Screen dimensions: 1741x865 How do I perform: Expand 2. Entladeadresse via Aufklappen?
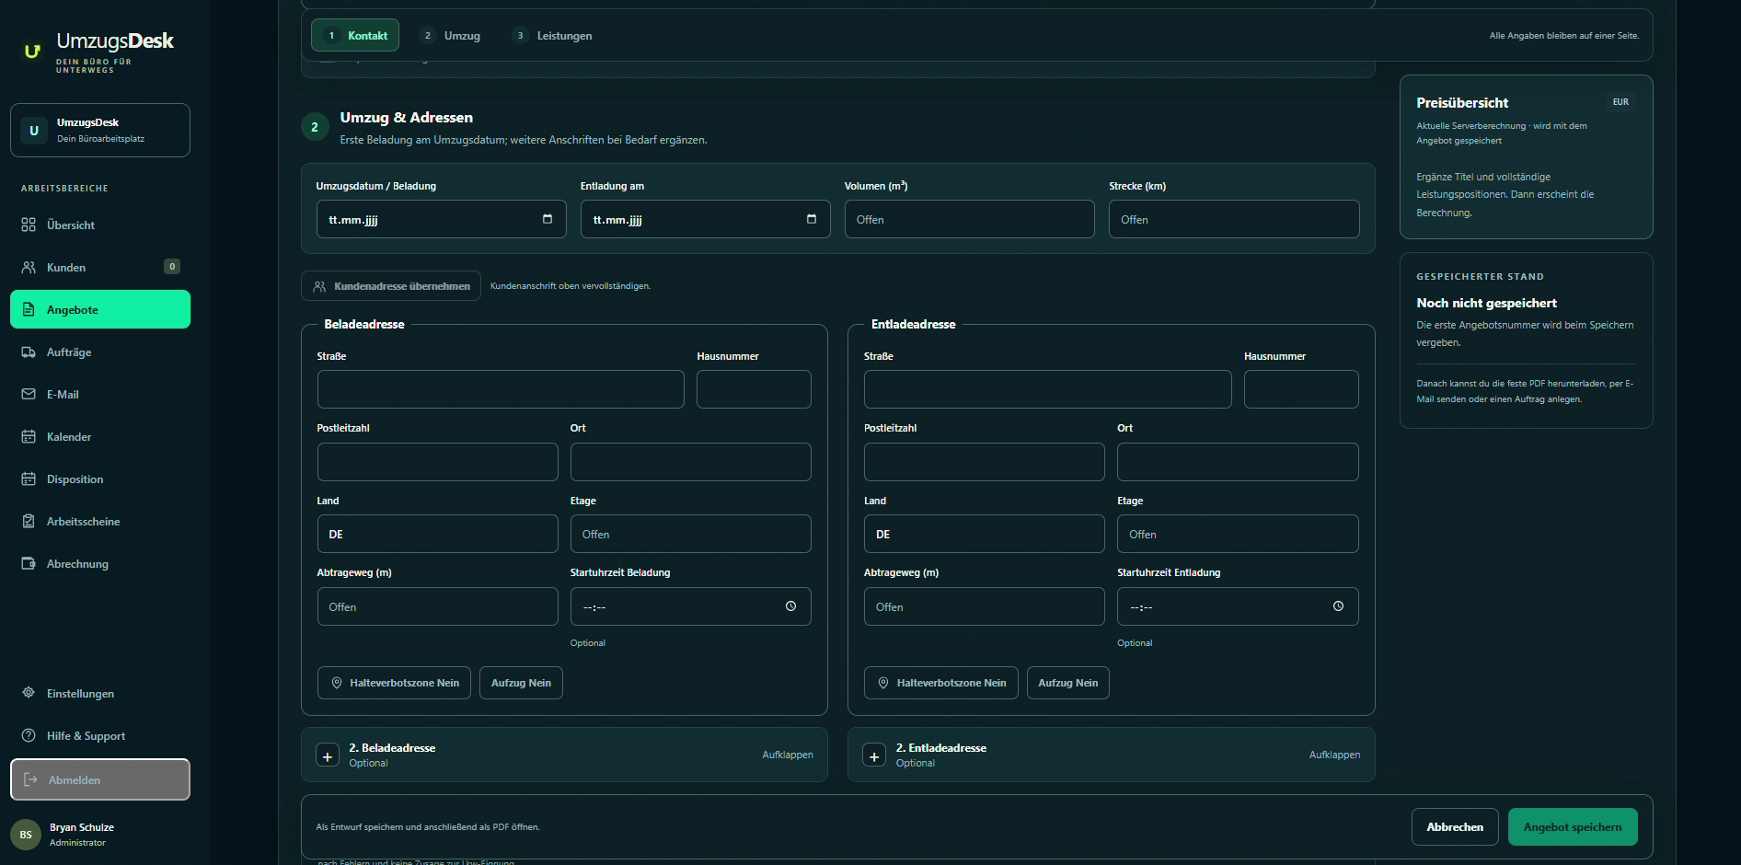coord(1334,755)
